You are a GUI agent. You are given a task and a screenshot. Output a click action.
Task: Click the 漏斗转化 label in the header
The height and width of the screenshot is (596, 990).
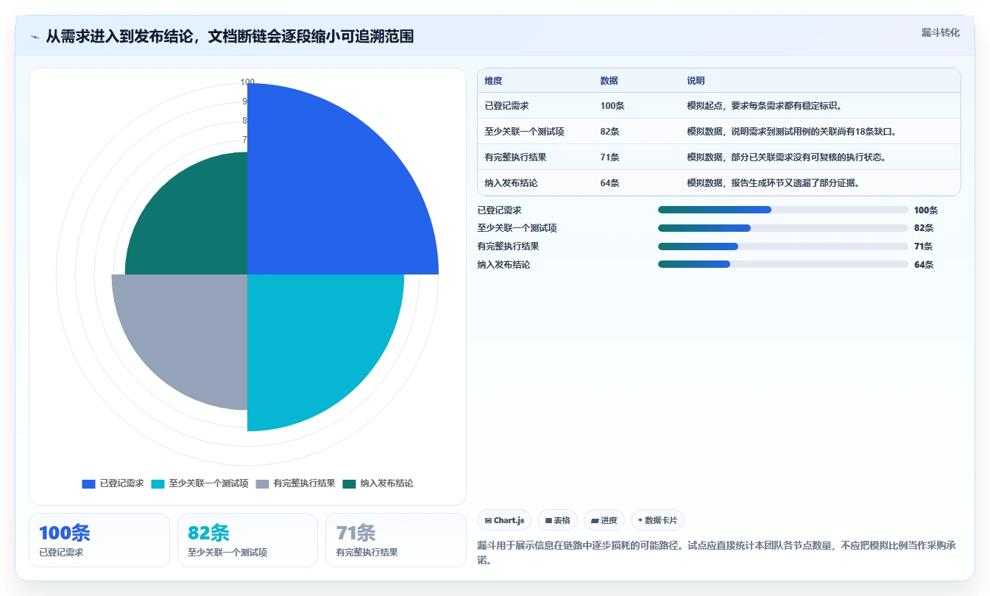click(940, 32)
